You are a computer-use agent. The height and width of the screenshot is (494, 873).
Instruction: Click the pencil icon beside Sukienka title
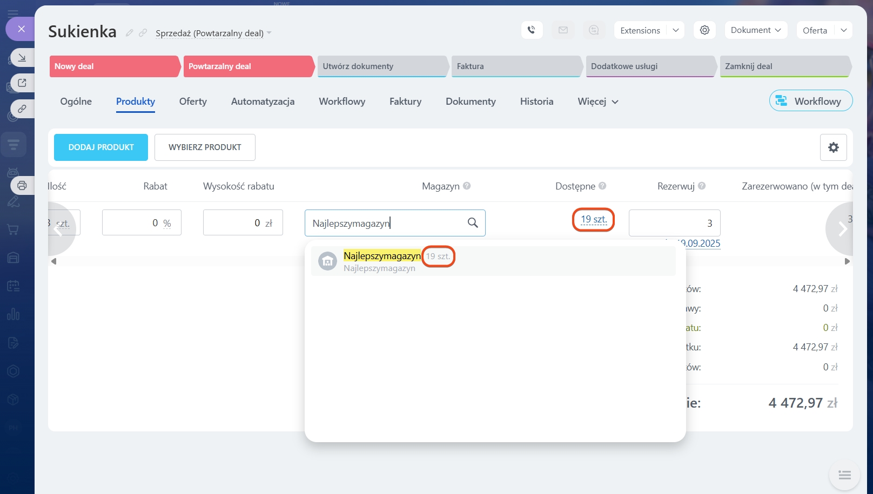(x=130, y=33)
